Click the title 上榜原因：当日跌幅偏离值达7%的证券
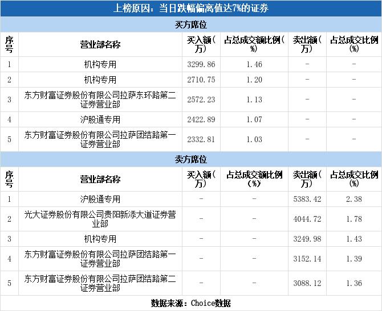This screenshot has height=311, width=382. (191, 9)
